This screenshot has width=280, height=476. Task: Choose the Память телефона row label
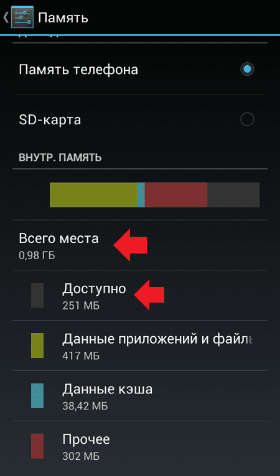pos(78,70)
